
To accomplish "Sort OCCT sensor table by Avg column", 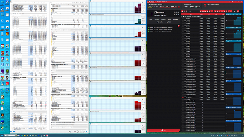I will pyautogui.click(x=216, y=14).
